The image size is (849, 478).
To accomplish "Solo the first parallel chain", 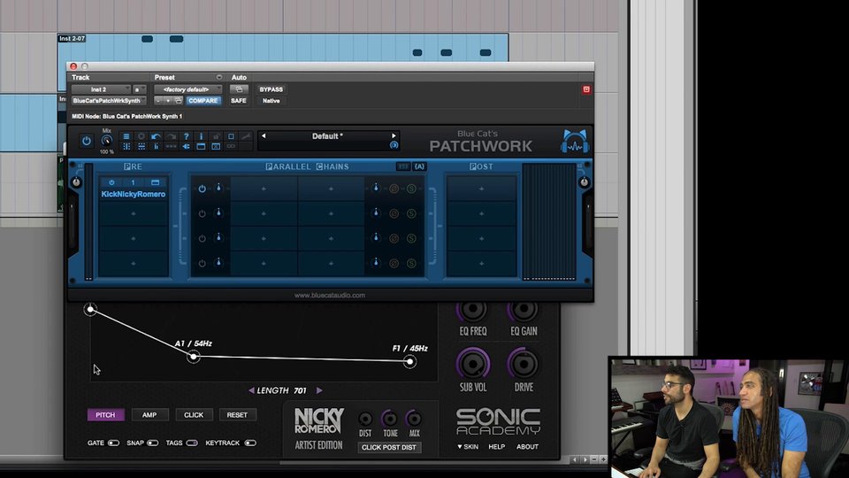I will 411,189.
